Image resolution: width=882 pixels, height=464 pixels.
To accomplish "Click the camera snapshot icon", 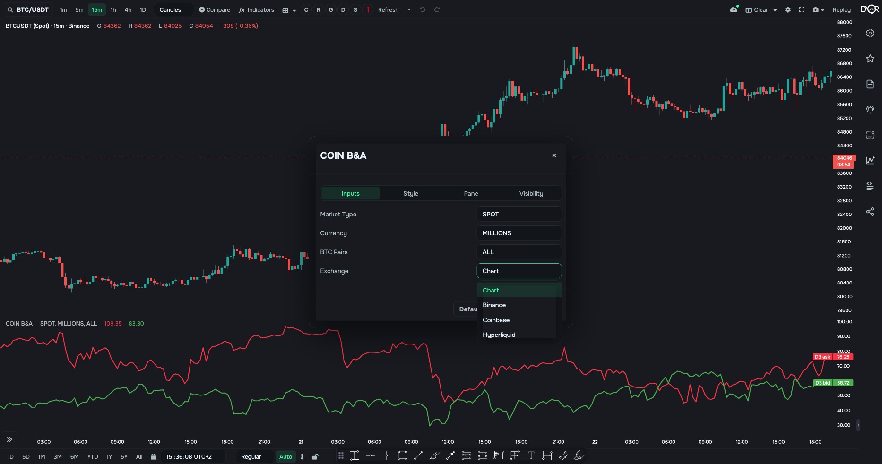I will pyautogui.click(x=815, y=9).
